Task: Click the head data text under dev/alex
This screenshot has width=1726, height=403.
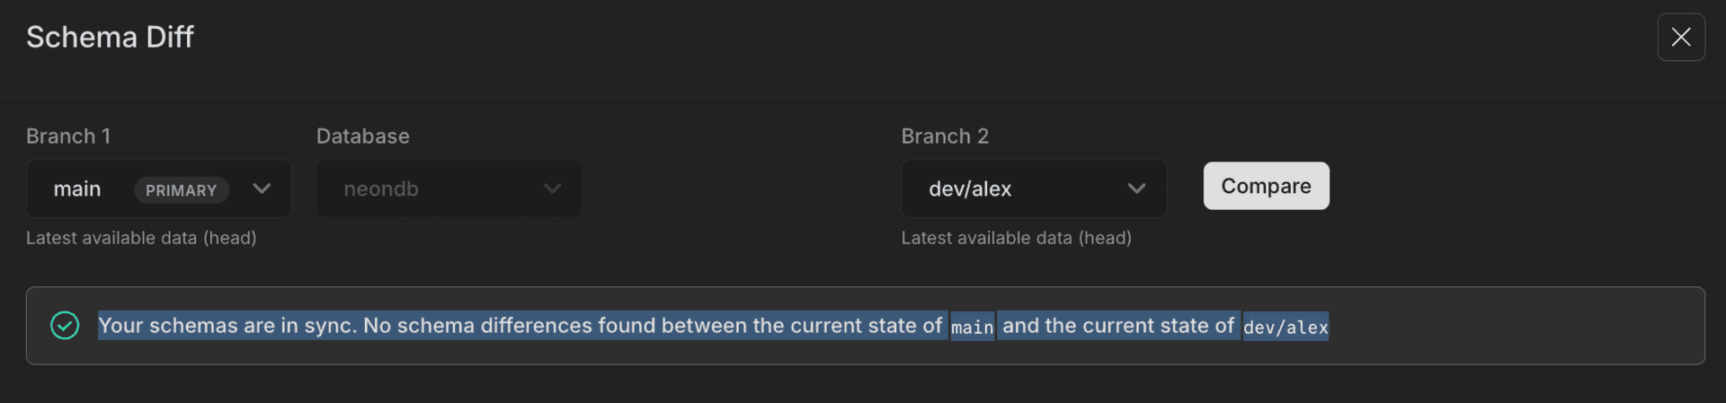Action: (x=1016, y=238)
